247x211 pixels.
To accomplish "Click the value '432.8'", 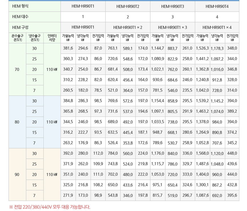I will pyautogui.click(x=232, y=185).
